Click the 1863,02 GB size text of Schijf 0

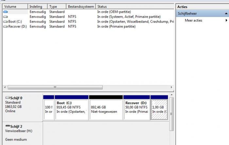coord(13,107)
